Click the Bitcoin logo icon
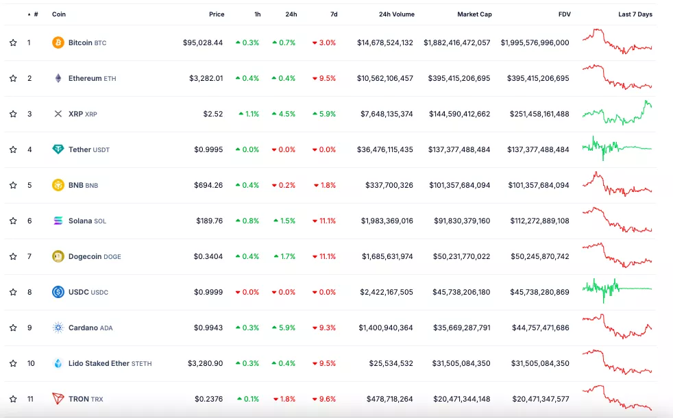This screenshot has width=673, height=418. point(58,42)
